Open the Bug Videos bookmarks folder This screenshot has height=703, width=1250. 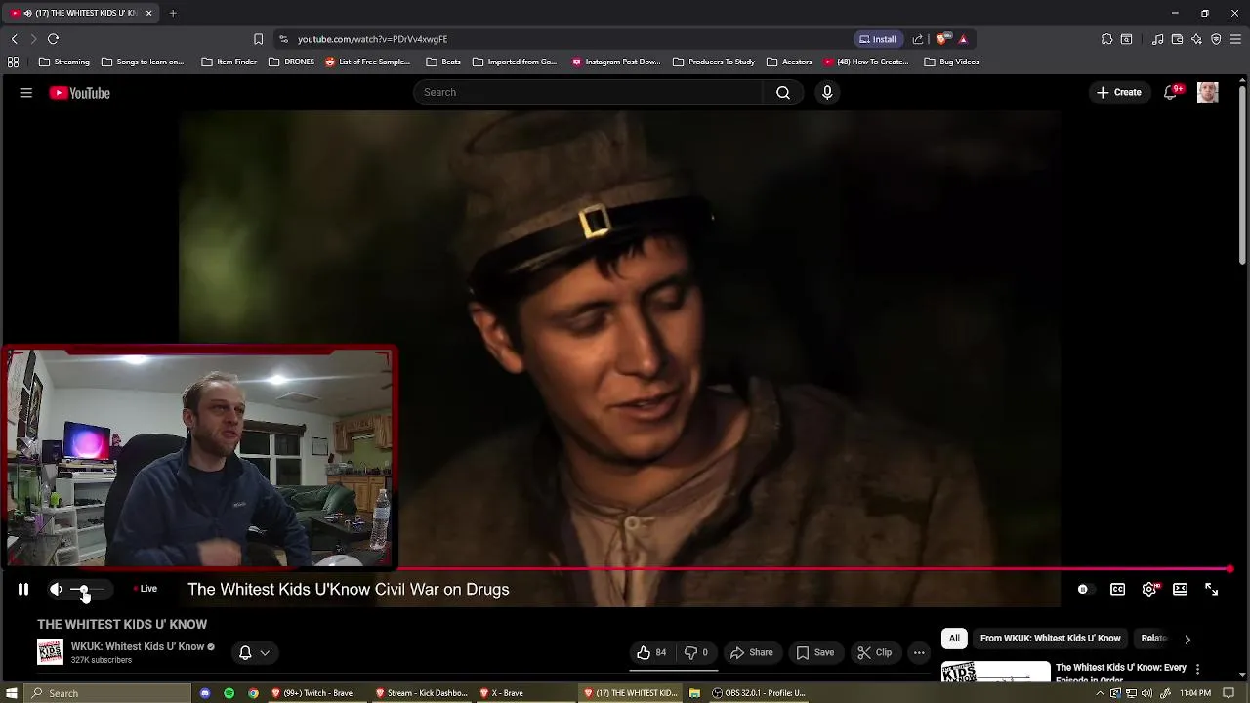(951, 62)
